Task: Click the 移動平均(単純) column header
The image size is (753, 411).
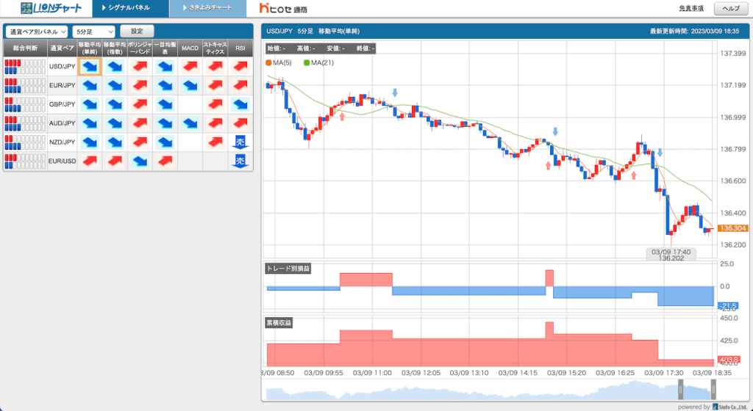Action: click(90, 48)
